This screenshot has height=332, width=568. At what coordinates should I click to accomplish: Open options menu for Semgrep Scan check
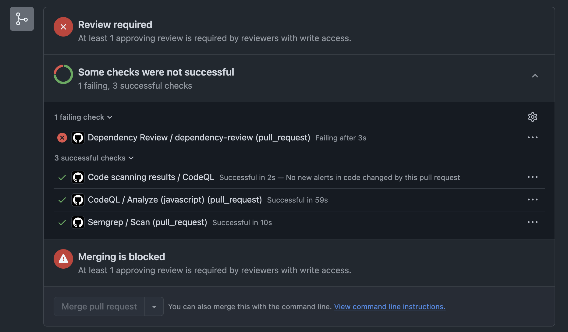532,222
